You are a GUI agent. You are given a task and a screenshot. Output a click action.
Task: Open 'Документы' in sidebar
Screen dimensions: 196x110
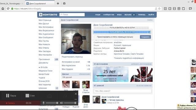click(x=43, y=63)
